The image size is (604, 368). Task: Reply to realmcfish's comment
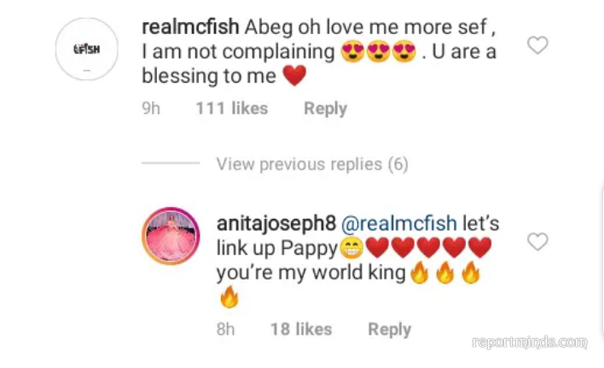point(325,109)
